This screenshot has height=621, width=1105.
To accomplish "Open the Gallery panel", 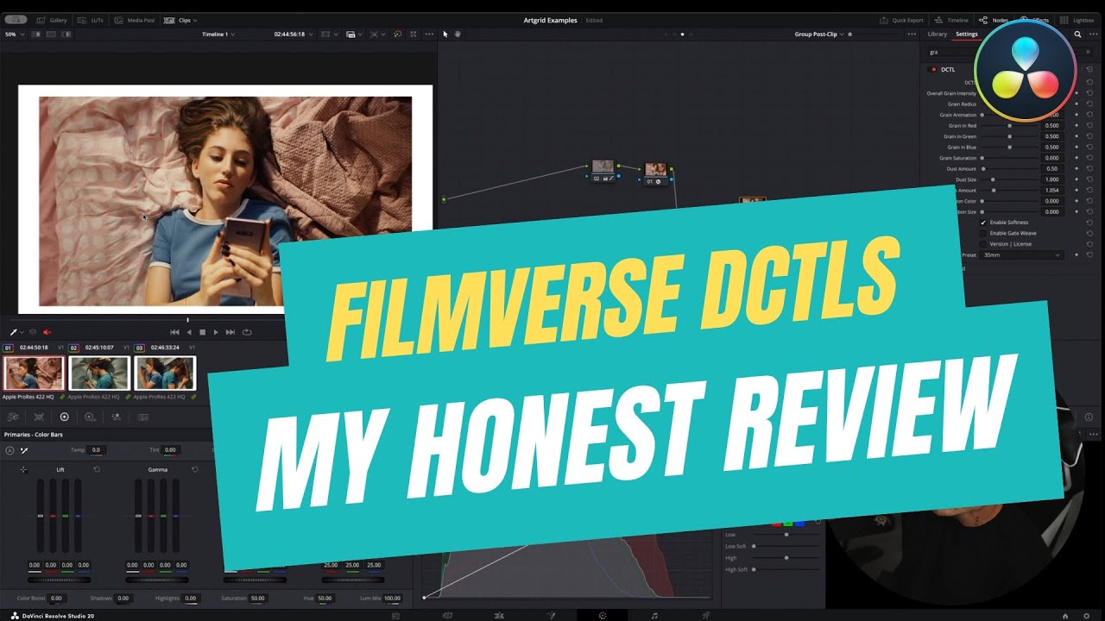I will coord(53,20).
